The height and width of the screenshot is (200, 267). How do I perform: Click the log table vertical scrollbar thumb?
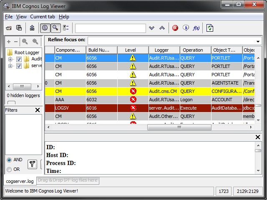[x=258, y=105]
